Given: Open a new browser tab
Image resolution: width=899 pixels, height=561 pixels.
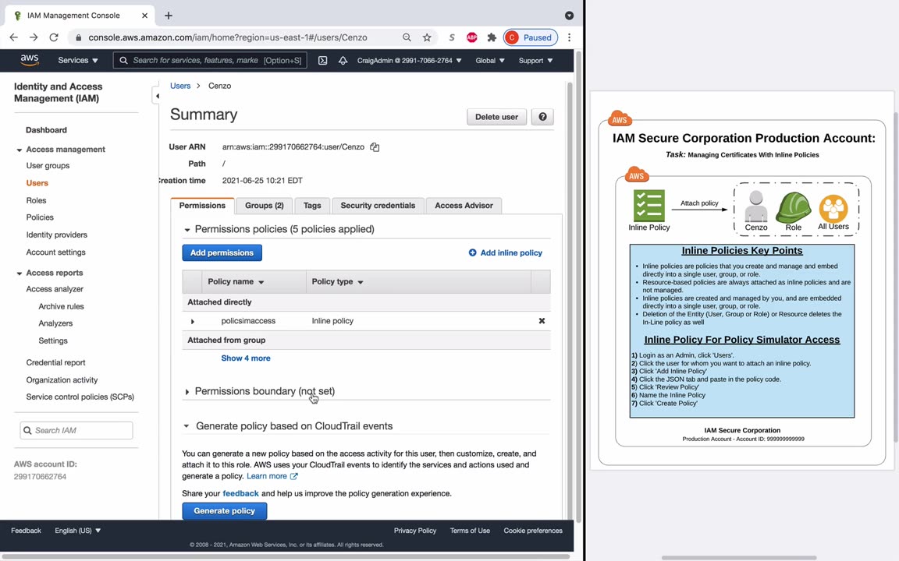Looking at the screenshot, I should [168, 16].
